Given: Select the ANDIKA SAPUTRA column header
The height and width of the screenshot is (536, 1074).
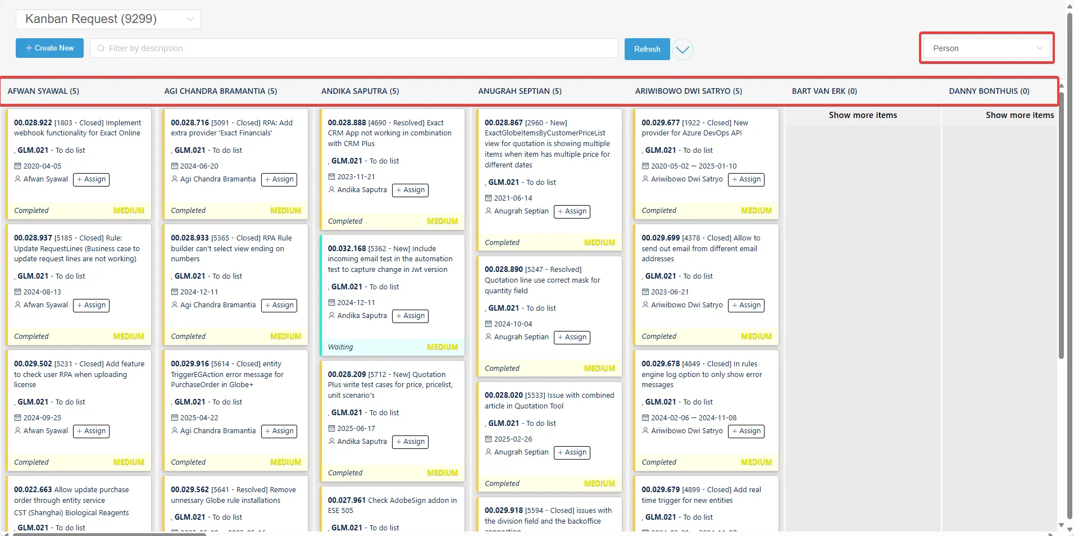Looking at the screenshot, I should click(x=359, y=91).
